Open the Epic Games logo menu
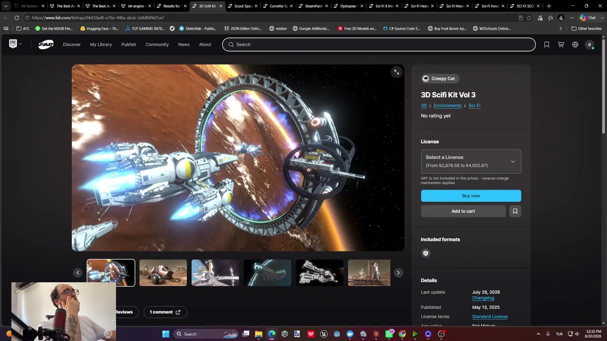 click(15, 44)
